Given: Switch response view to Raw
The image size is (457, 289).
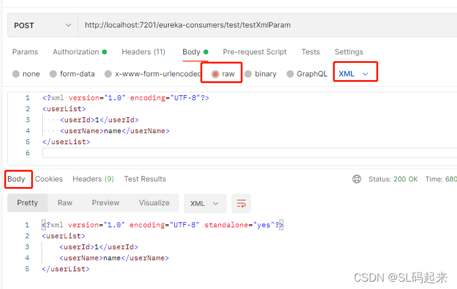Looking at the screenshot, I should 65,203.
